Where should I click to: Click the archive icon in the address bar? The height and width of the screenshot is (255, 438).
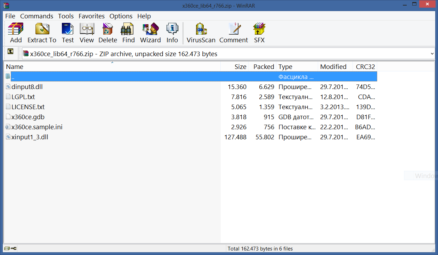[x=26, y=54]
